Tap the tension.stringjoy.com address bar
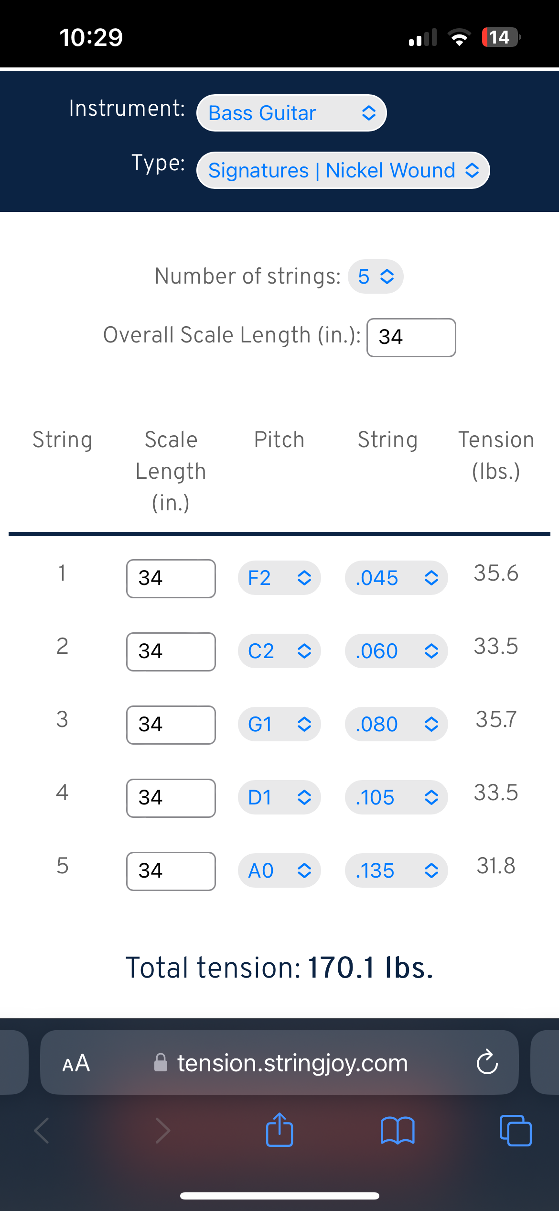This screenshot has height=1211, width=559. (x=279, y=1062)
